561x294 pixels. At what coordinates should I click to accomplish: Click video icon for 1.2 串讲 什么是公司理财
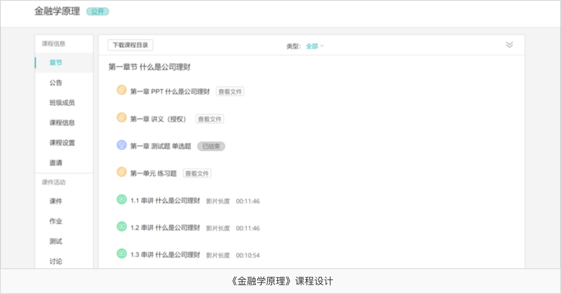pyautogui.click(x=121, y=227)
